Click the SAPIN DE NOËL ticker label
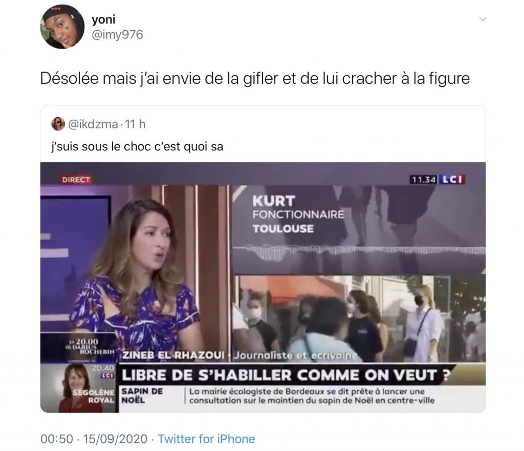This screenshot has width=524, height=451. point(142,396)
